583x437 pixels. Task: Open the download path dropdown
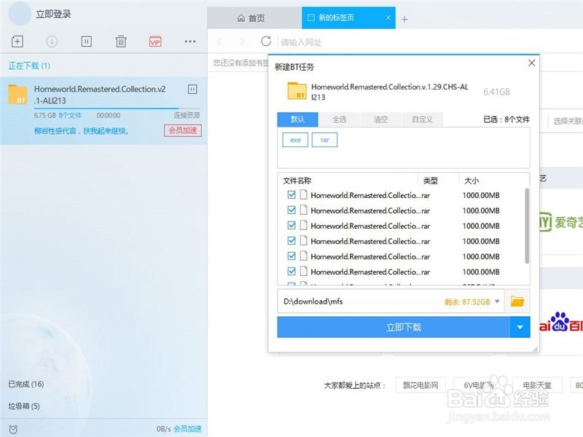(x=496, y=301)
